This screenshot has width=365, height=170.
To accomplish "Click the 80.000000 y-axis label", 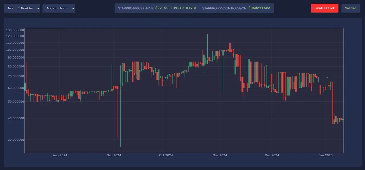I will (16, 67).
